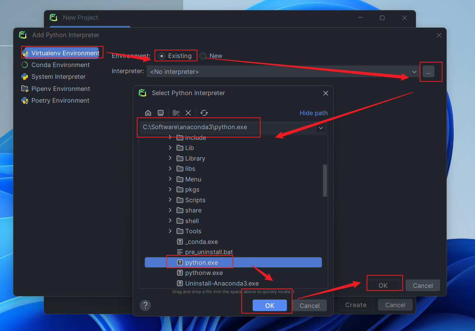The image size is (475, 331).
Task: Go to home directory in file chooser
Action: (148, 113)
